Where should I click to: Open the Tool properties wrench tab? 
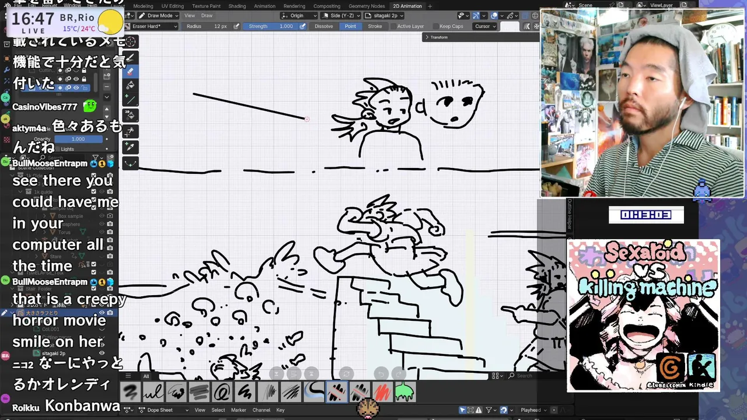(x=6, y=69)
